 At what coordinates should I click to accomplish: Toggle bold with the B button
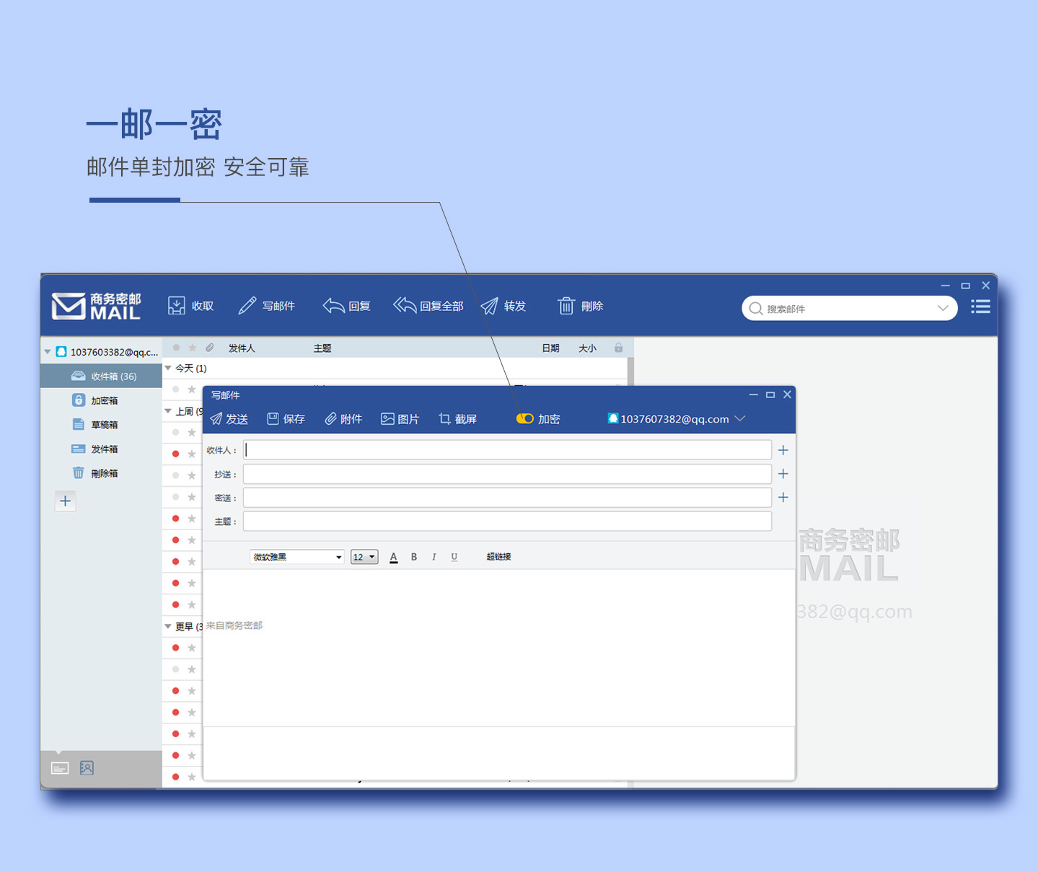[414, 557]
